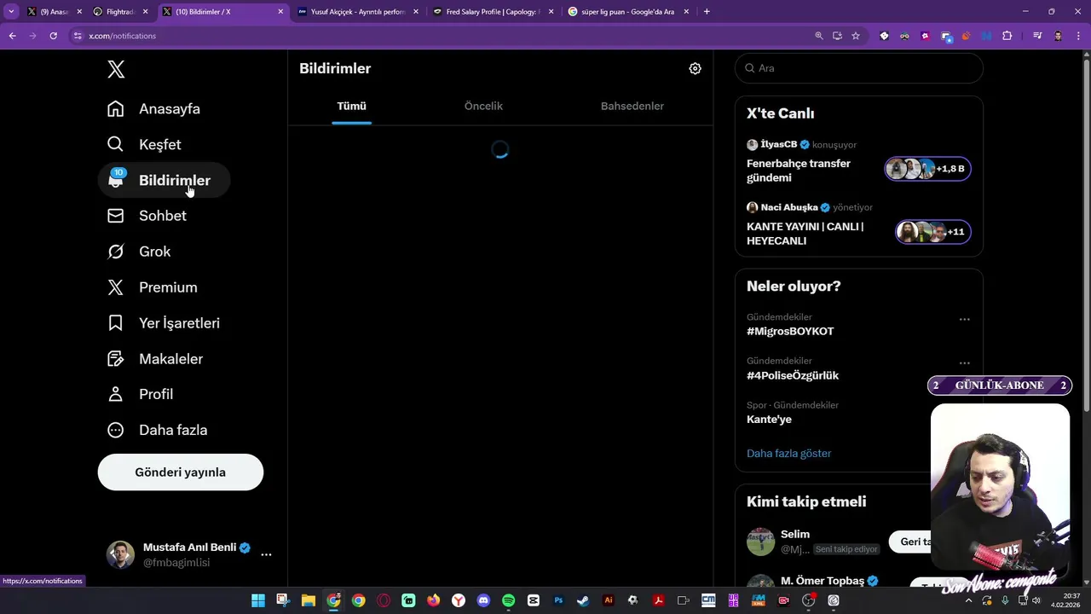1091x614 pixels.
Task: Click Gönderi yayınla button
Action: pos(181,472)
